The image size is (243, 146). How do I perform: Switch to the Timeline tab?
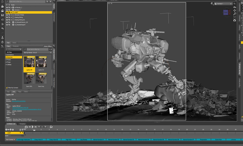[x=22, y=124]
